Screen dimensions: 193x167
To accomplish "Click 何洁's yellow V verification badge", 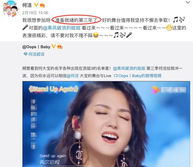I will [36, 5].
